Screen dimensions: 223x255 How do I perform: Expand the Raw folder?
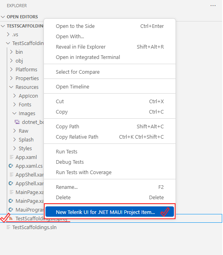(x=14, y=131)
